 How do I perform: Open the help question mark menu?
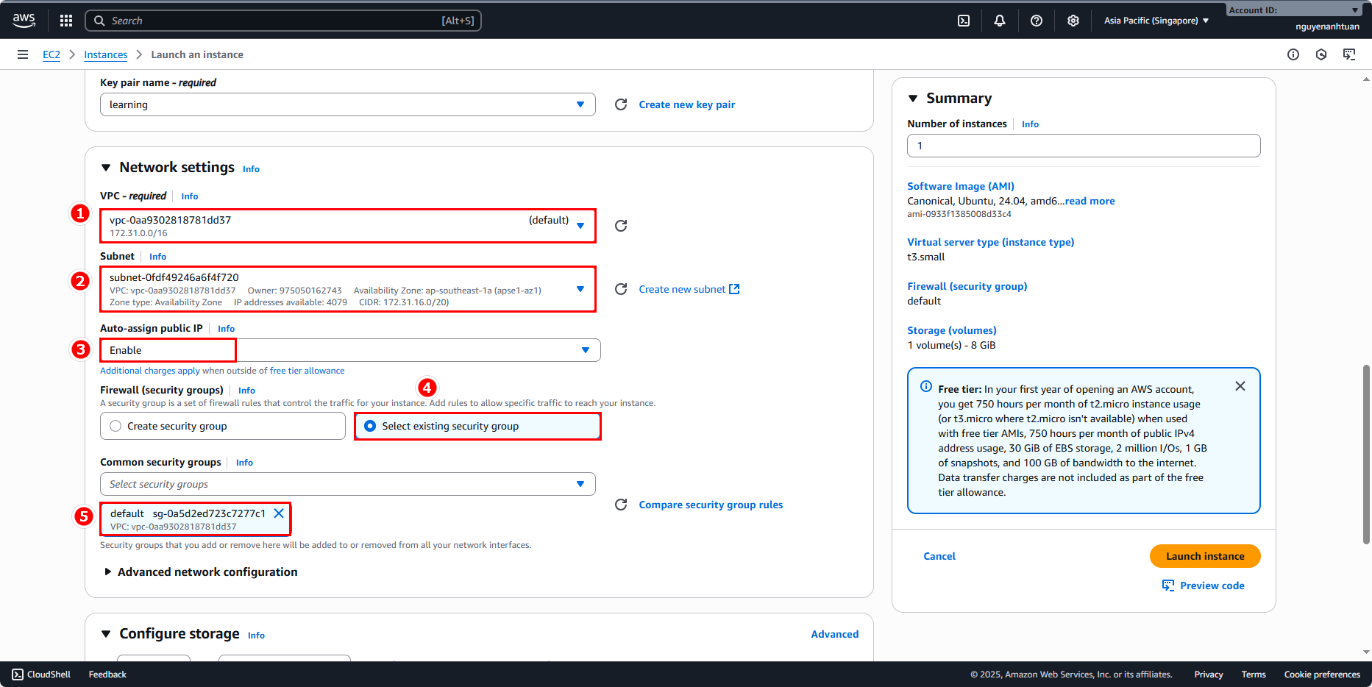pyautogui.click(x=1036, y=21)
